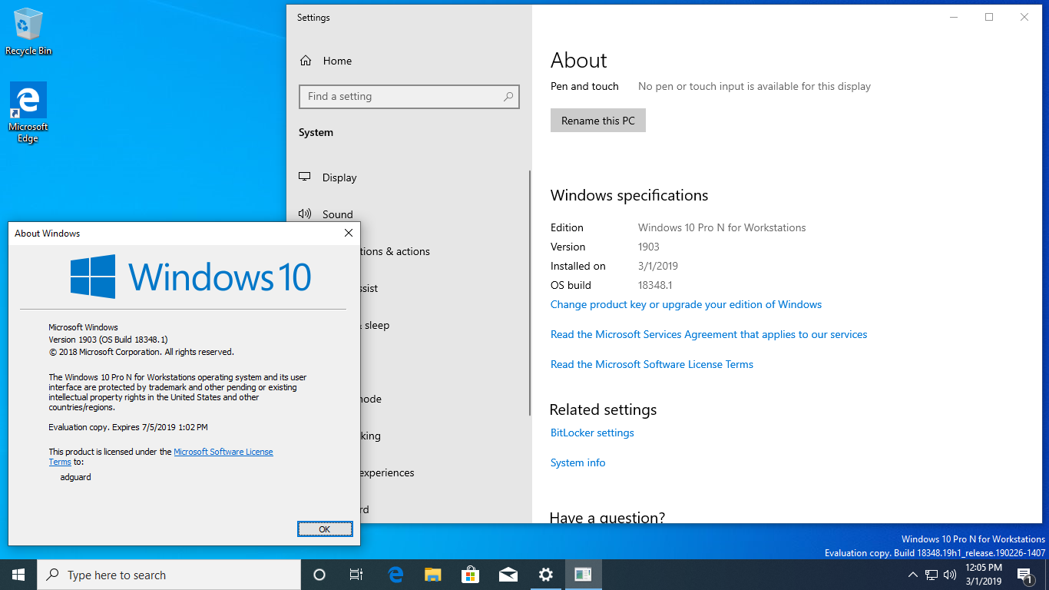Select Display in the Settings sidebar

point(339,177)
